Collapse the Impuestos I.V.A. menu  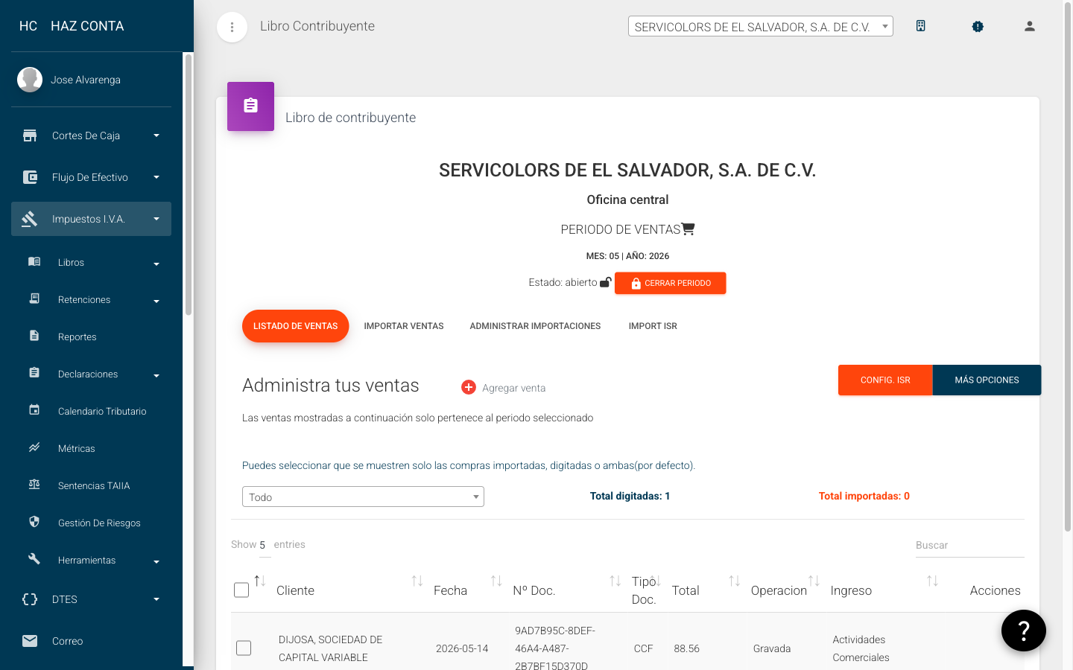point(156,219)
